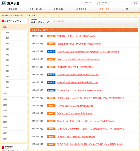Open the サイトマップ link
140x151 pixels.
(x=88, y=3)
